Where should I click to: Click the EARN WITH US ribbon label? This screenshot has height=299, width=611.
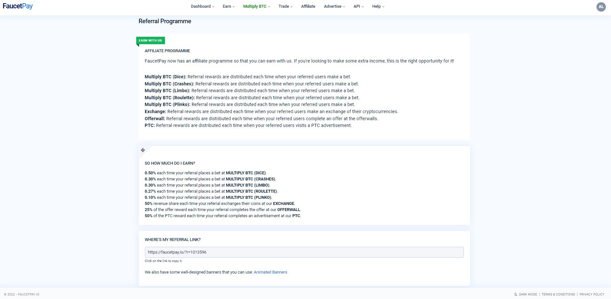(150, 40)
